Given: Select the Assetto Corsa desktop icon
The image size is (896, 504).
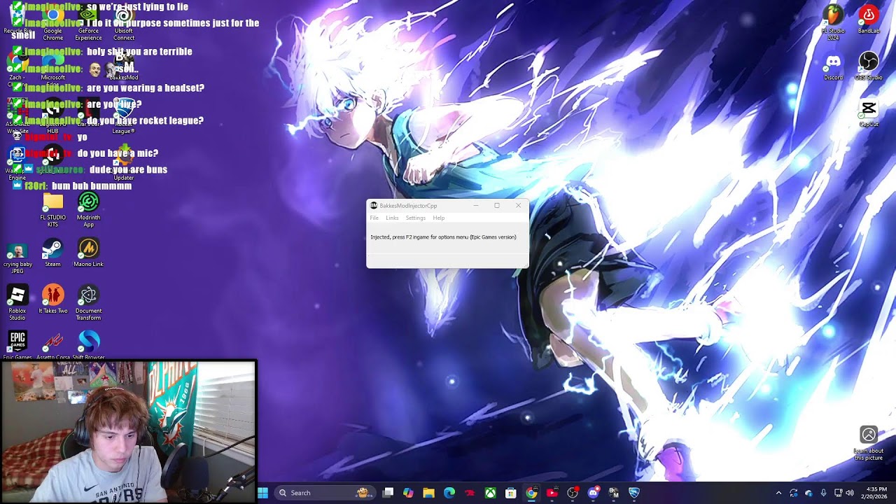Looking at the screenshot, I should coord(53,346).
